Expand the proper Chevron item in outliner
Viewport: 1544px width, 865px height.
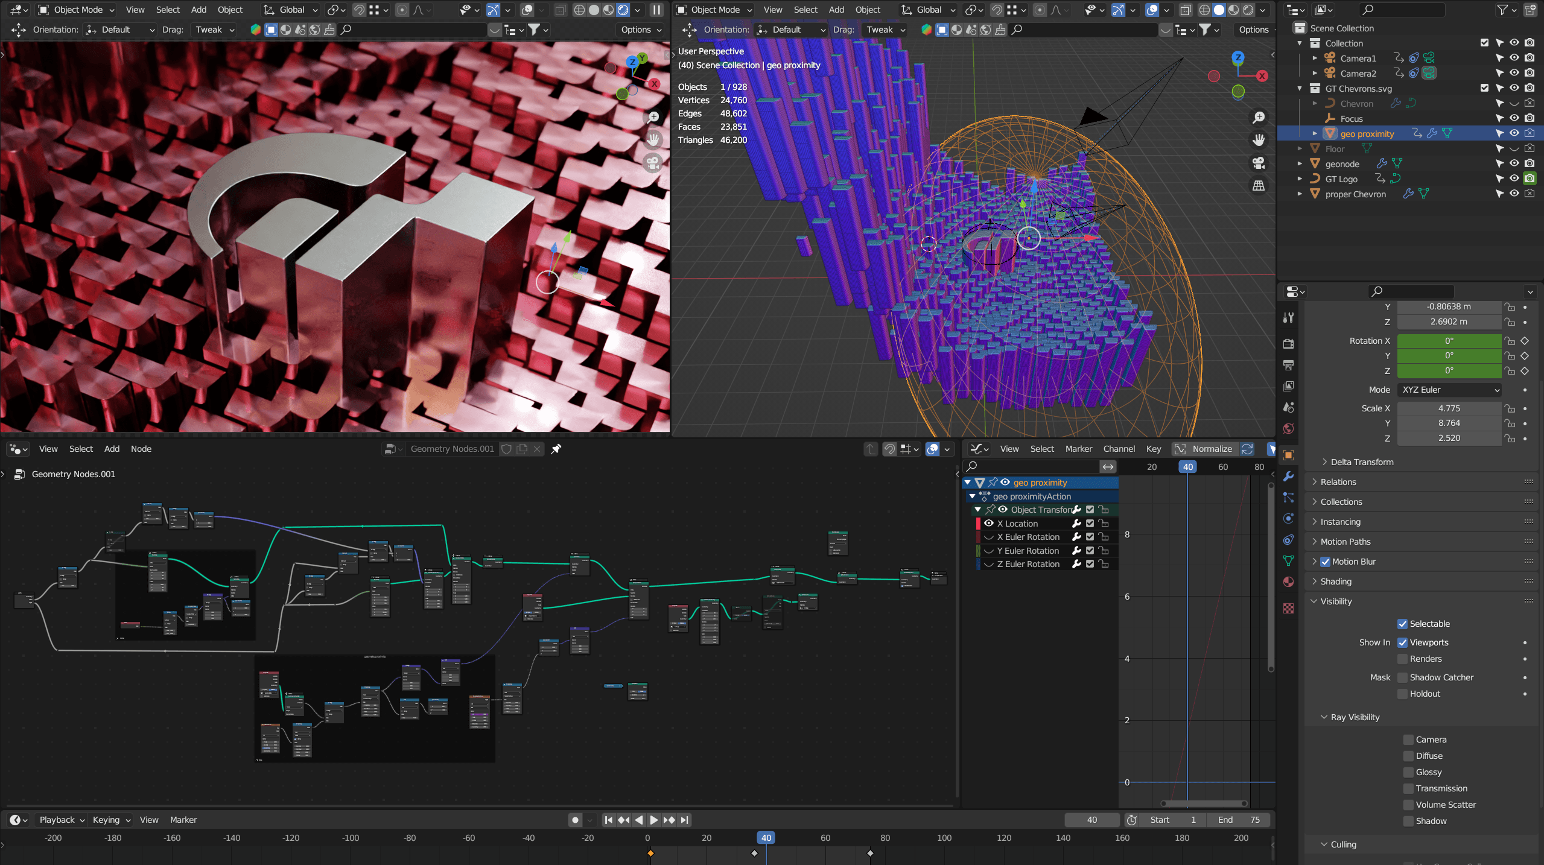[x=1300, y=194]
